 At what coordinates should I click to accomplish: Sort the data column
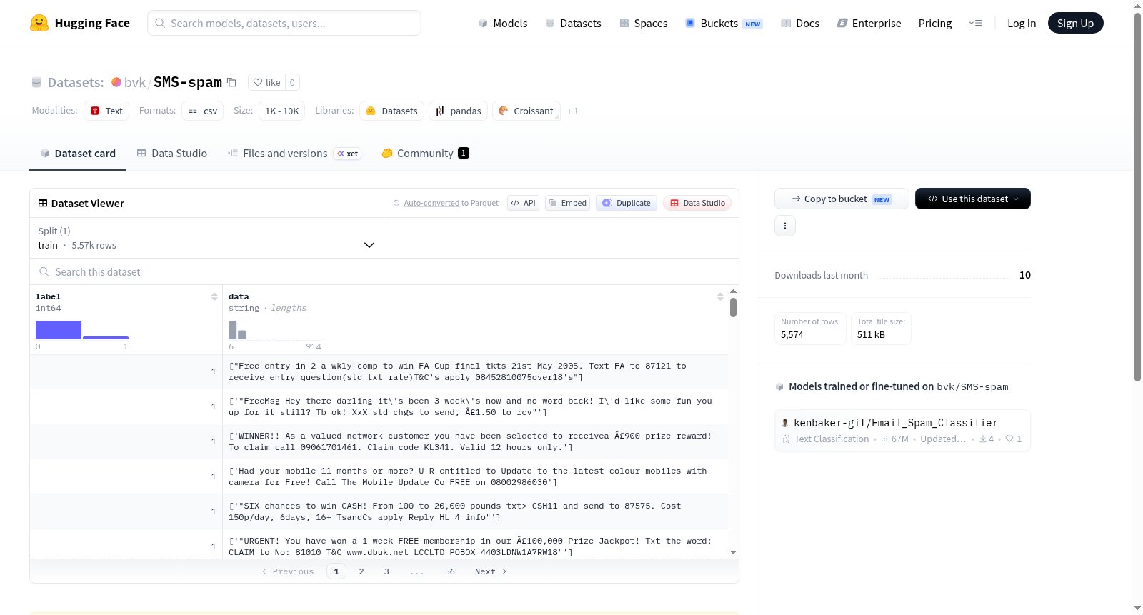(719, 296)
